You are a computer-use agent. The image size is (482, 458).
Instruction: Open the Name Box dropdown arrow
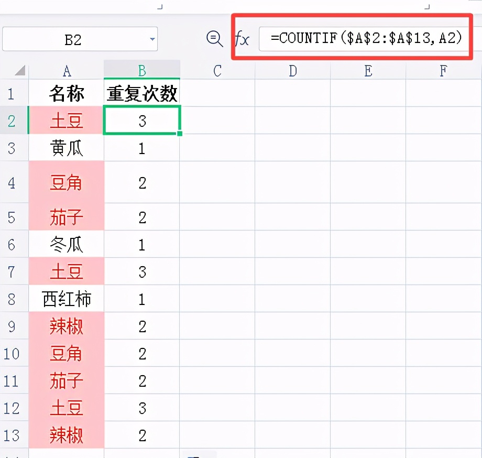[x=152, y=39]
